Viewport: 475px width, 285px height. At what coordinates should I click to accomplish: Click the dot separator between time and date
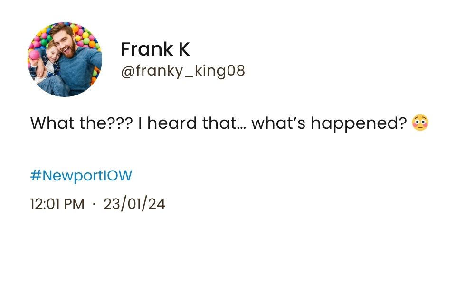(94, 204)
